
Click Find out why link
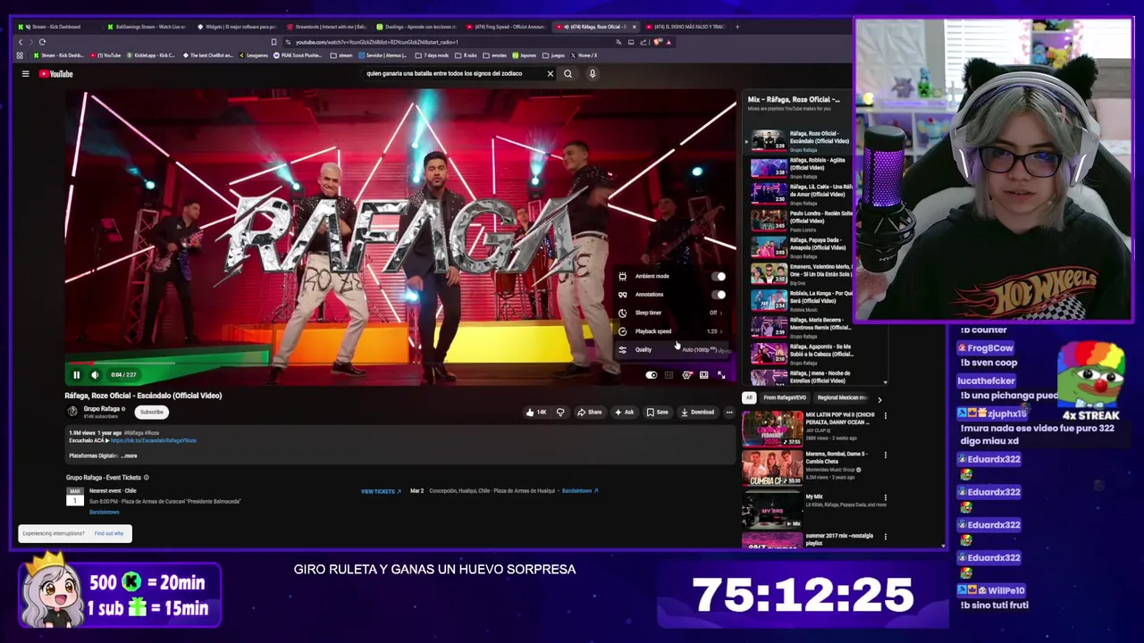109,534
